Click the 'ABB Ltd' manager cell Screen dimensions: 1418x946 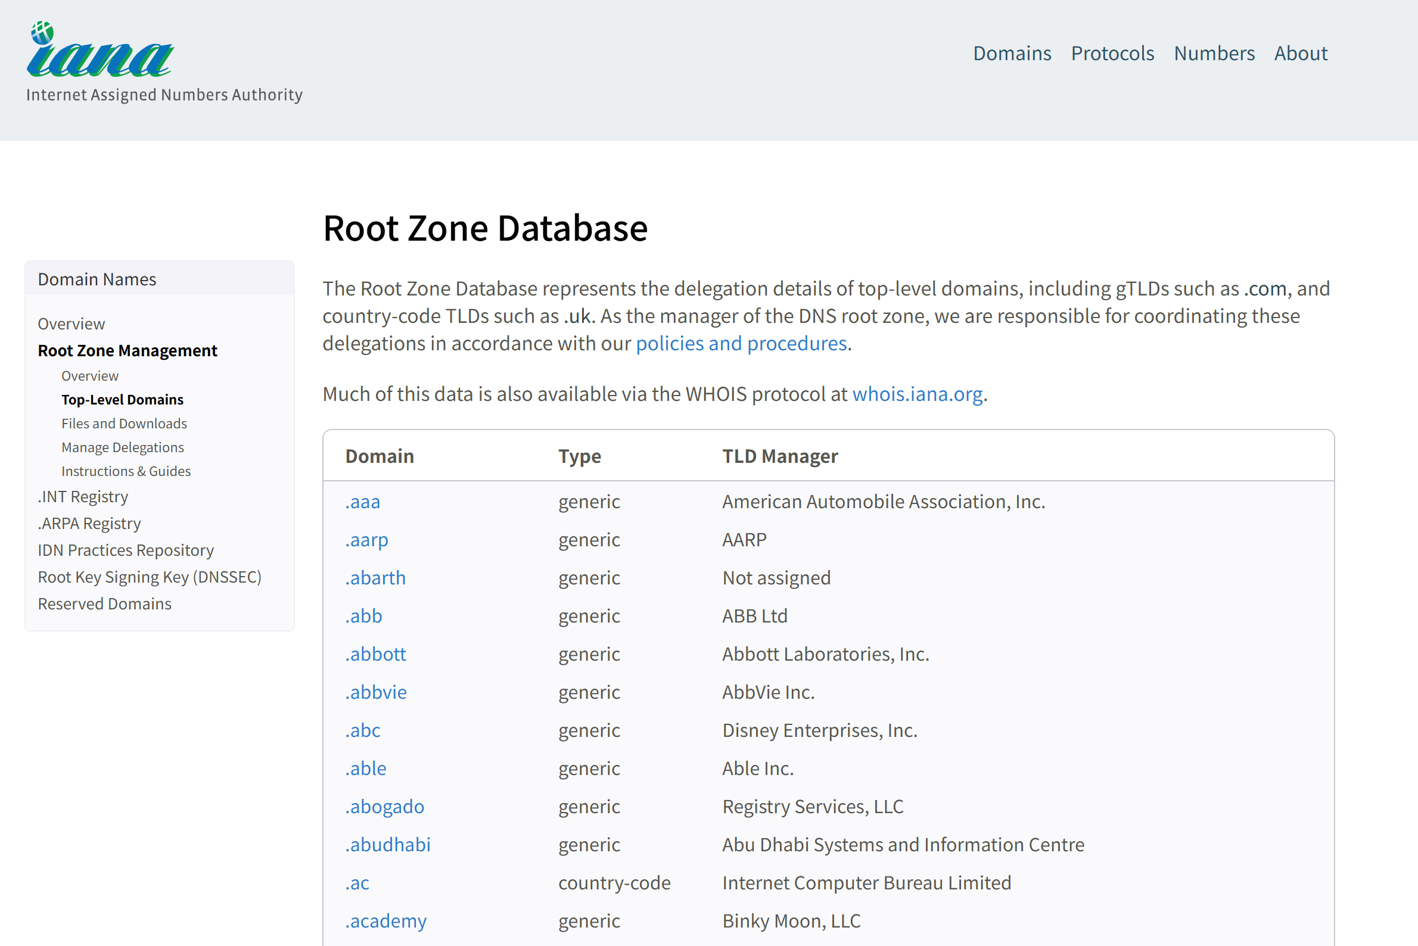click(755, 616)
